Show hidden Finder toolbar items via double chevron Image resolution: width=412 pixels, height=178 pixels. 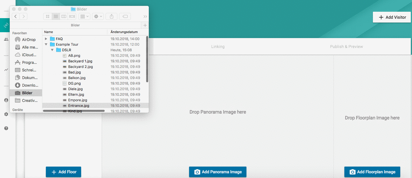[145, 16]
